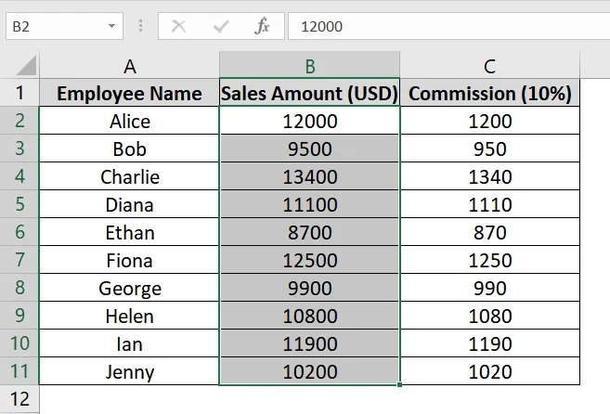Click the commission cell with 870
Image resolution: width=610 pixels, height=414 pixels.
coord(490,232)
